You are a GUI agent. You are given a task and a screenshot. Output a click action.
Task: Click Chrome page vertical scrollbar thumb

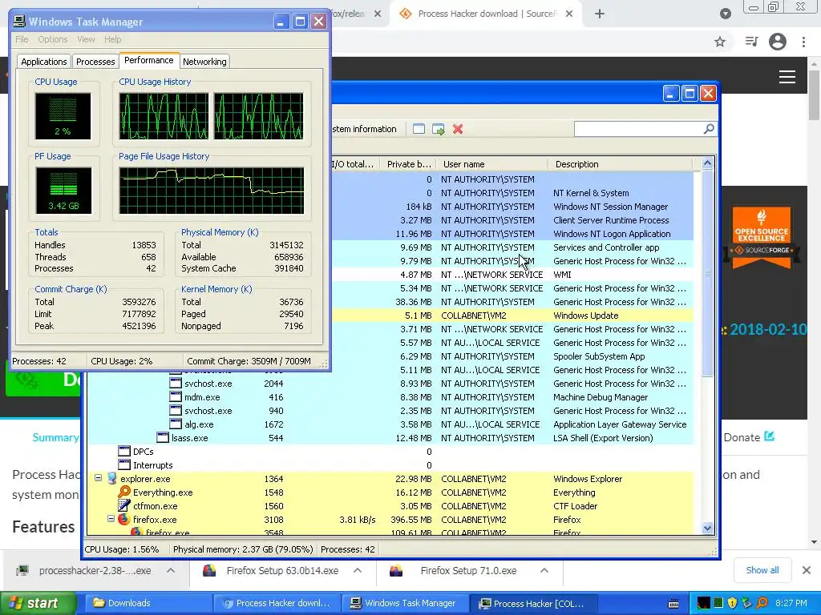click(x=815, y=94)
